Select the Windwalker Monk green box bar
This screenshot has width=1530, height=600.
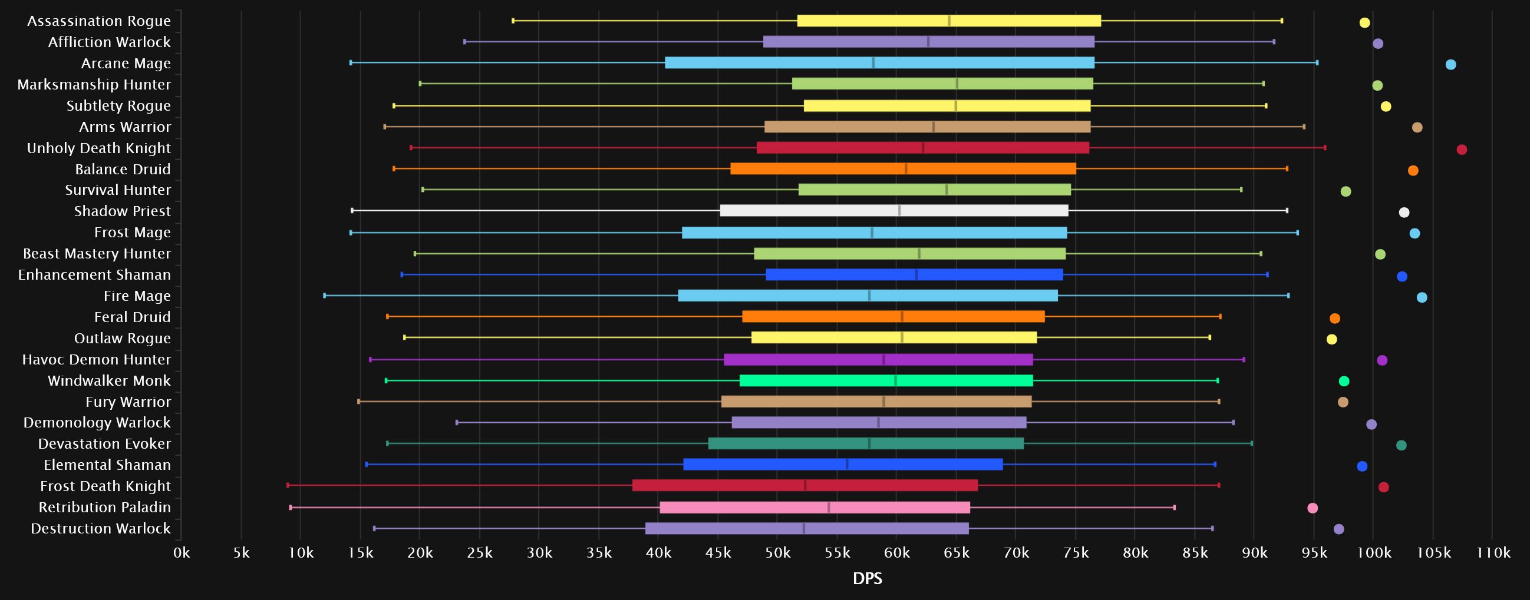tap(886, 381)
